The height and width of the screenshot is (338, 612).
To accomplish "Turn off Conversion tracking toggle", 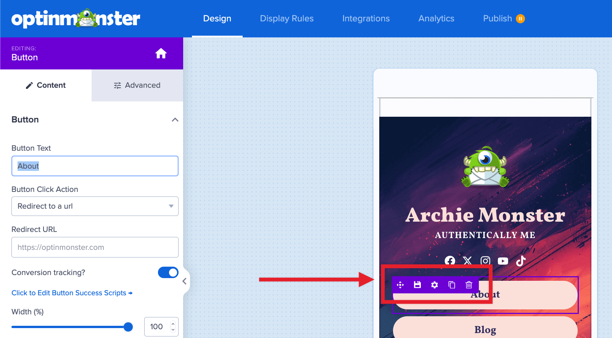I will (168, 272).
